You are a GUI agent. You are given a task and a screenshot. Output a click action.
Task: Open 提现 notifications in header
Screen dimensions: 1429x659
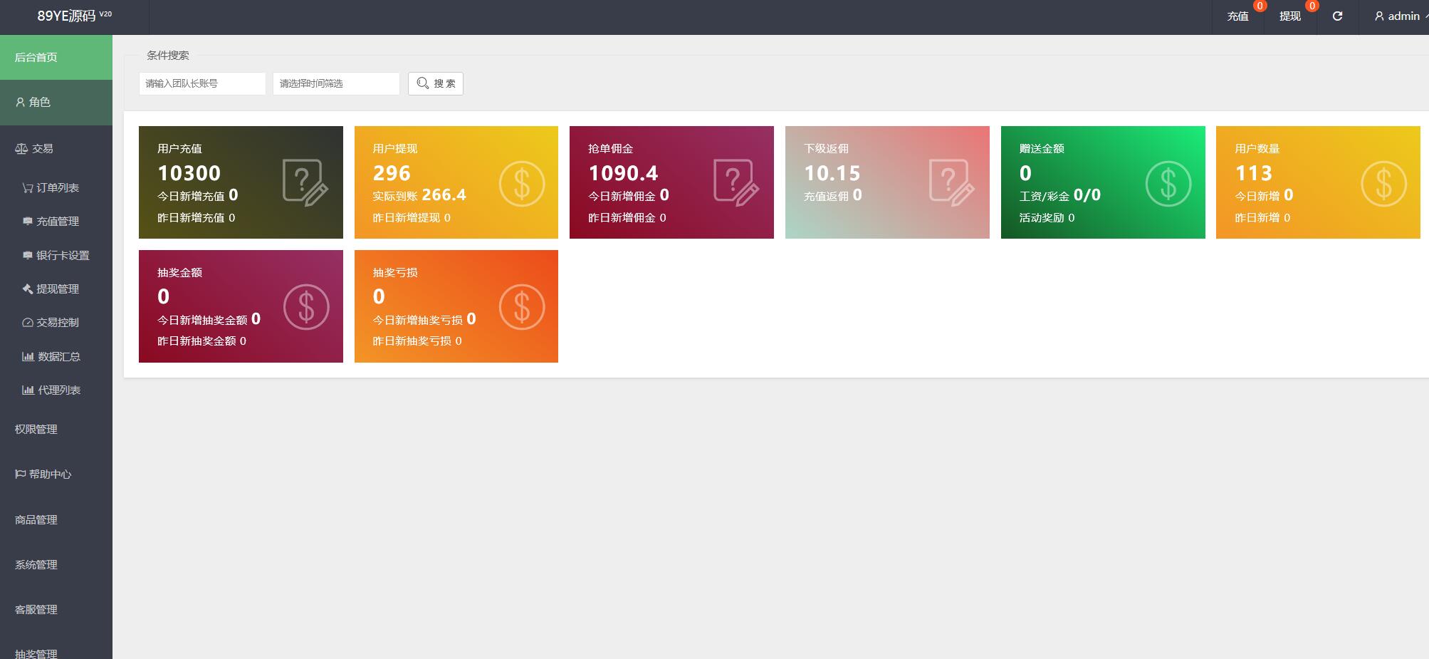point(1290,16)
